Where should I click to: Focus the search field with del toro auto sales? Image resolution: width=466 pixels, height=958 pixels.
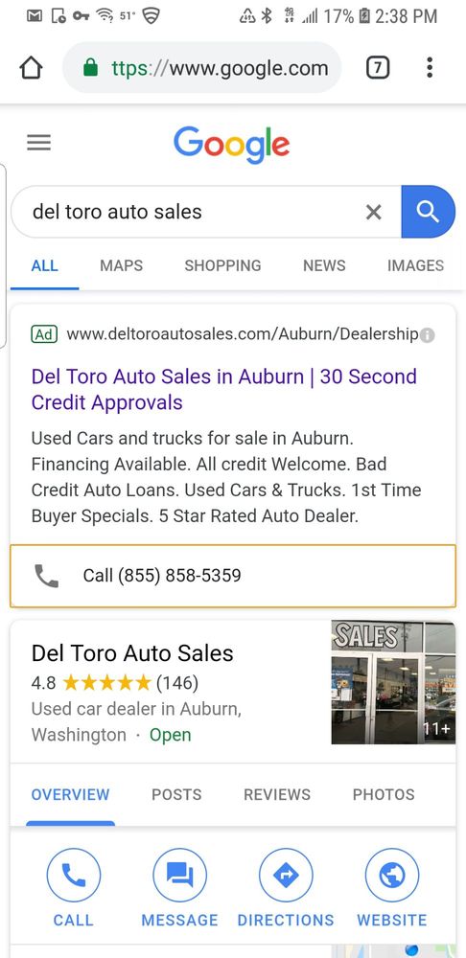click(196, 212)
